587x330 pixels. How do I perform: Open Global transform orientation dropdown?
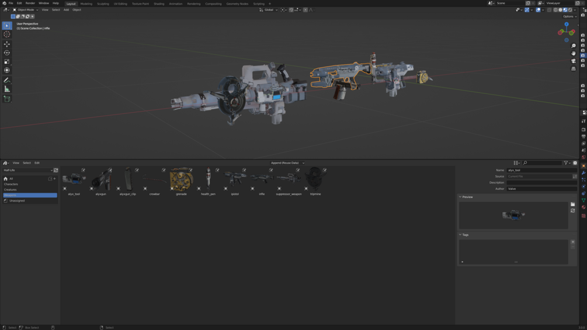(x=269, y=10)
